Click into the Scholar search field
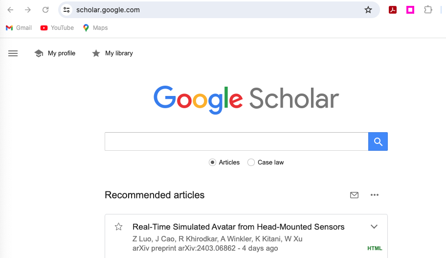The width and height of the screenshot is (446, 258). click(236, 141)
